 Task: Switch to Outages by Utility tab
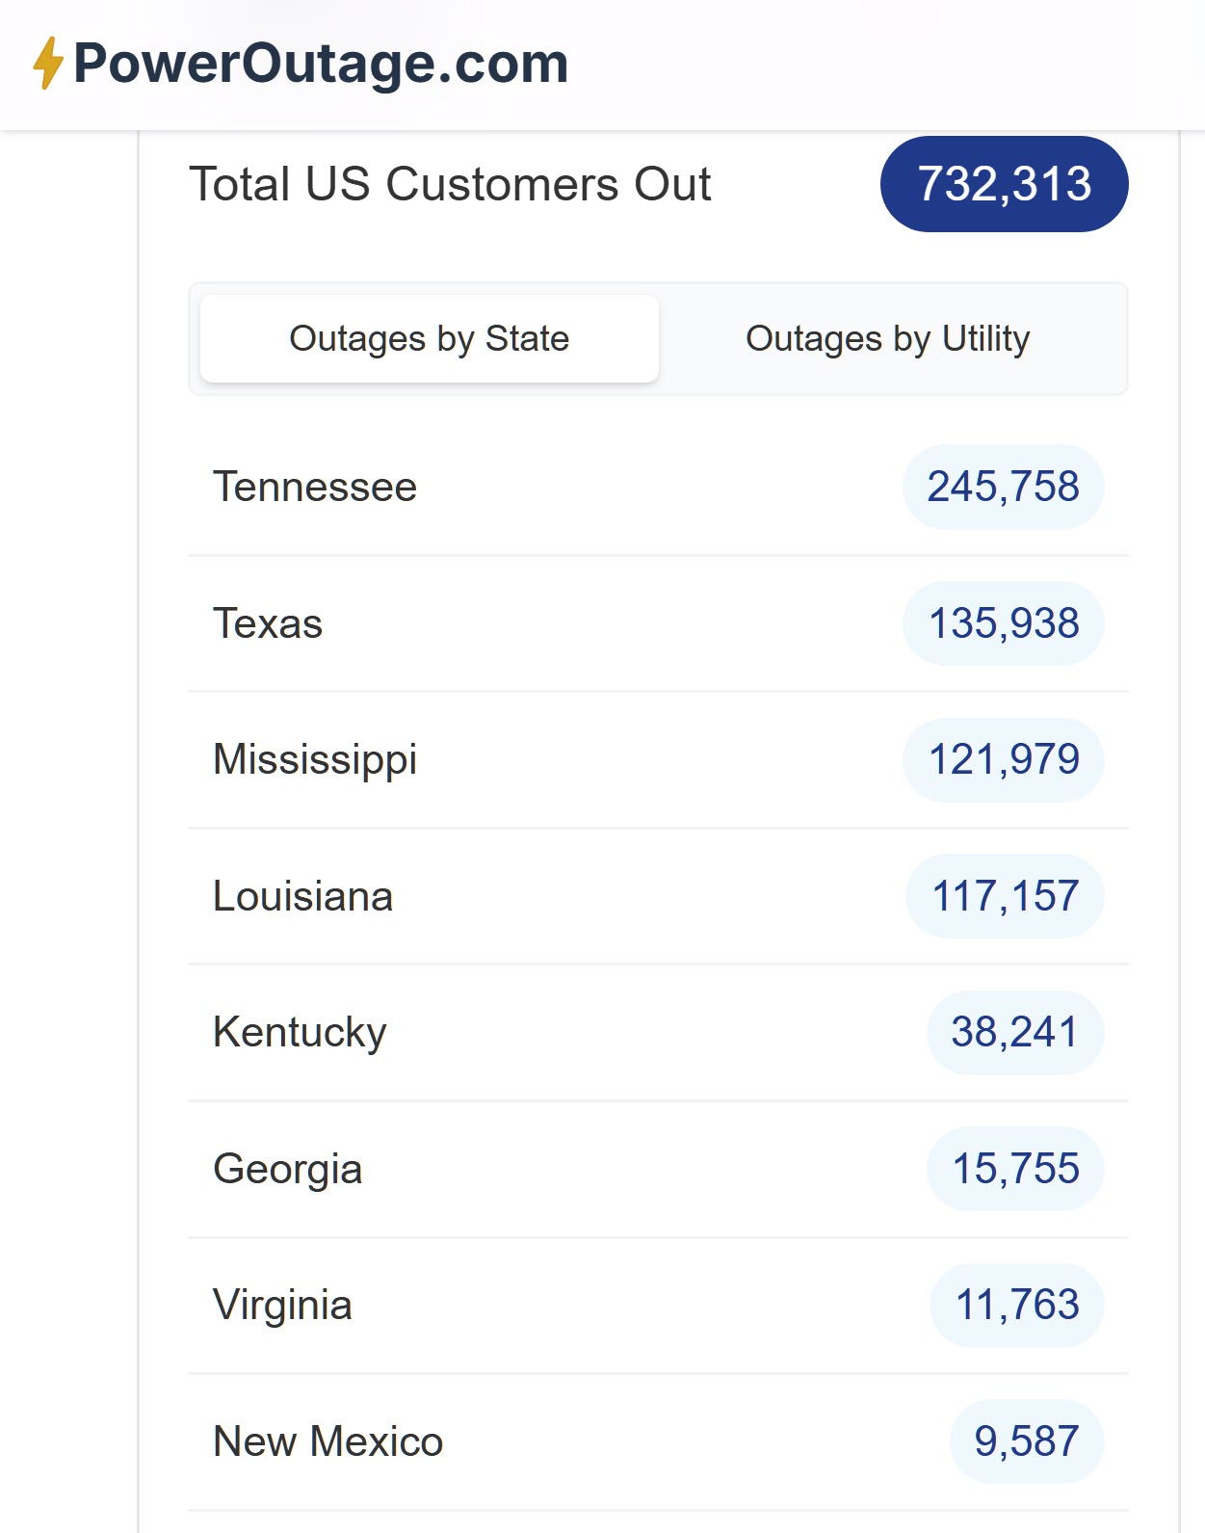tap(887, 339)
